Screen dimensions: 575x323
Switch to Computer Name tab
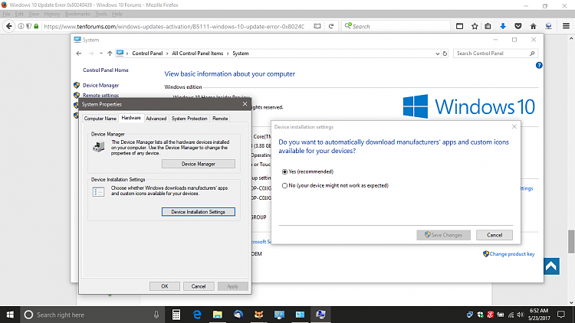100,119
